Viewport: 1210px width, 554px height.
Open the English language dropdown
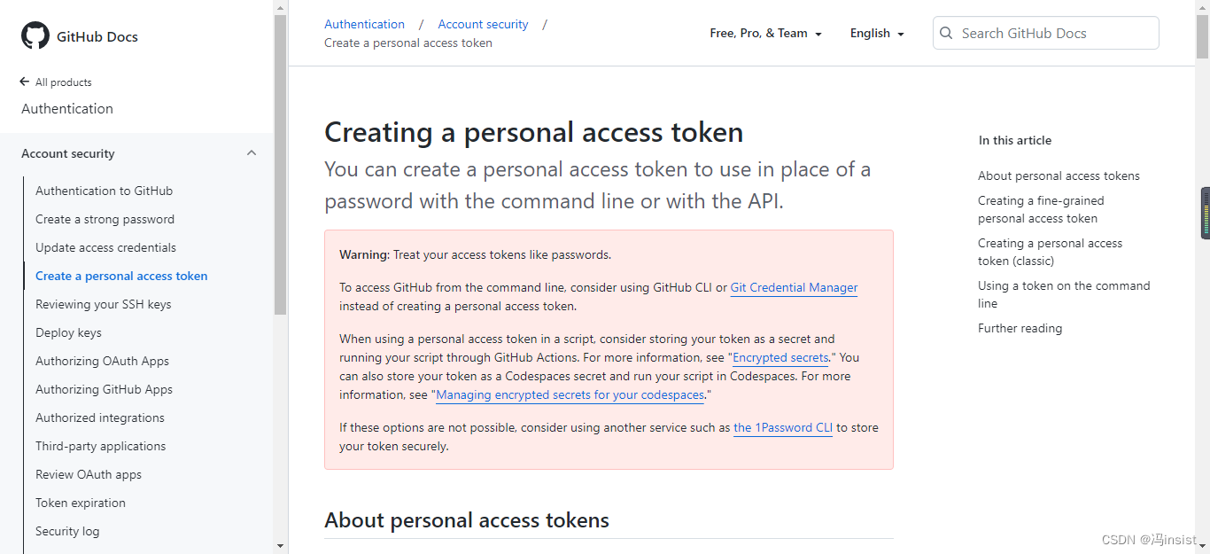click(875, 33)
